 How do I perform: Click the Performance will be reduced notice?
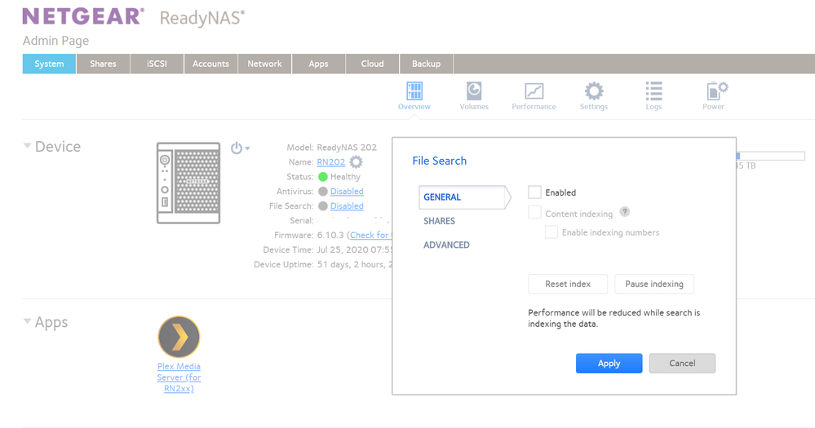tap(613, 318)
